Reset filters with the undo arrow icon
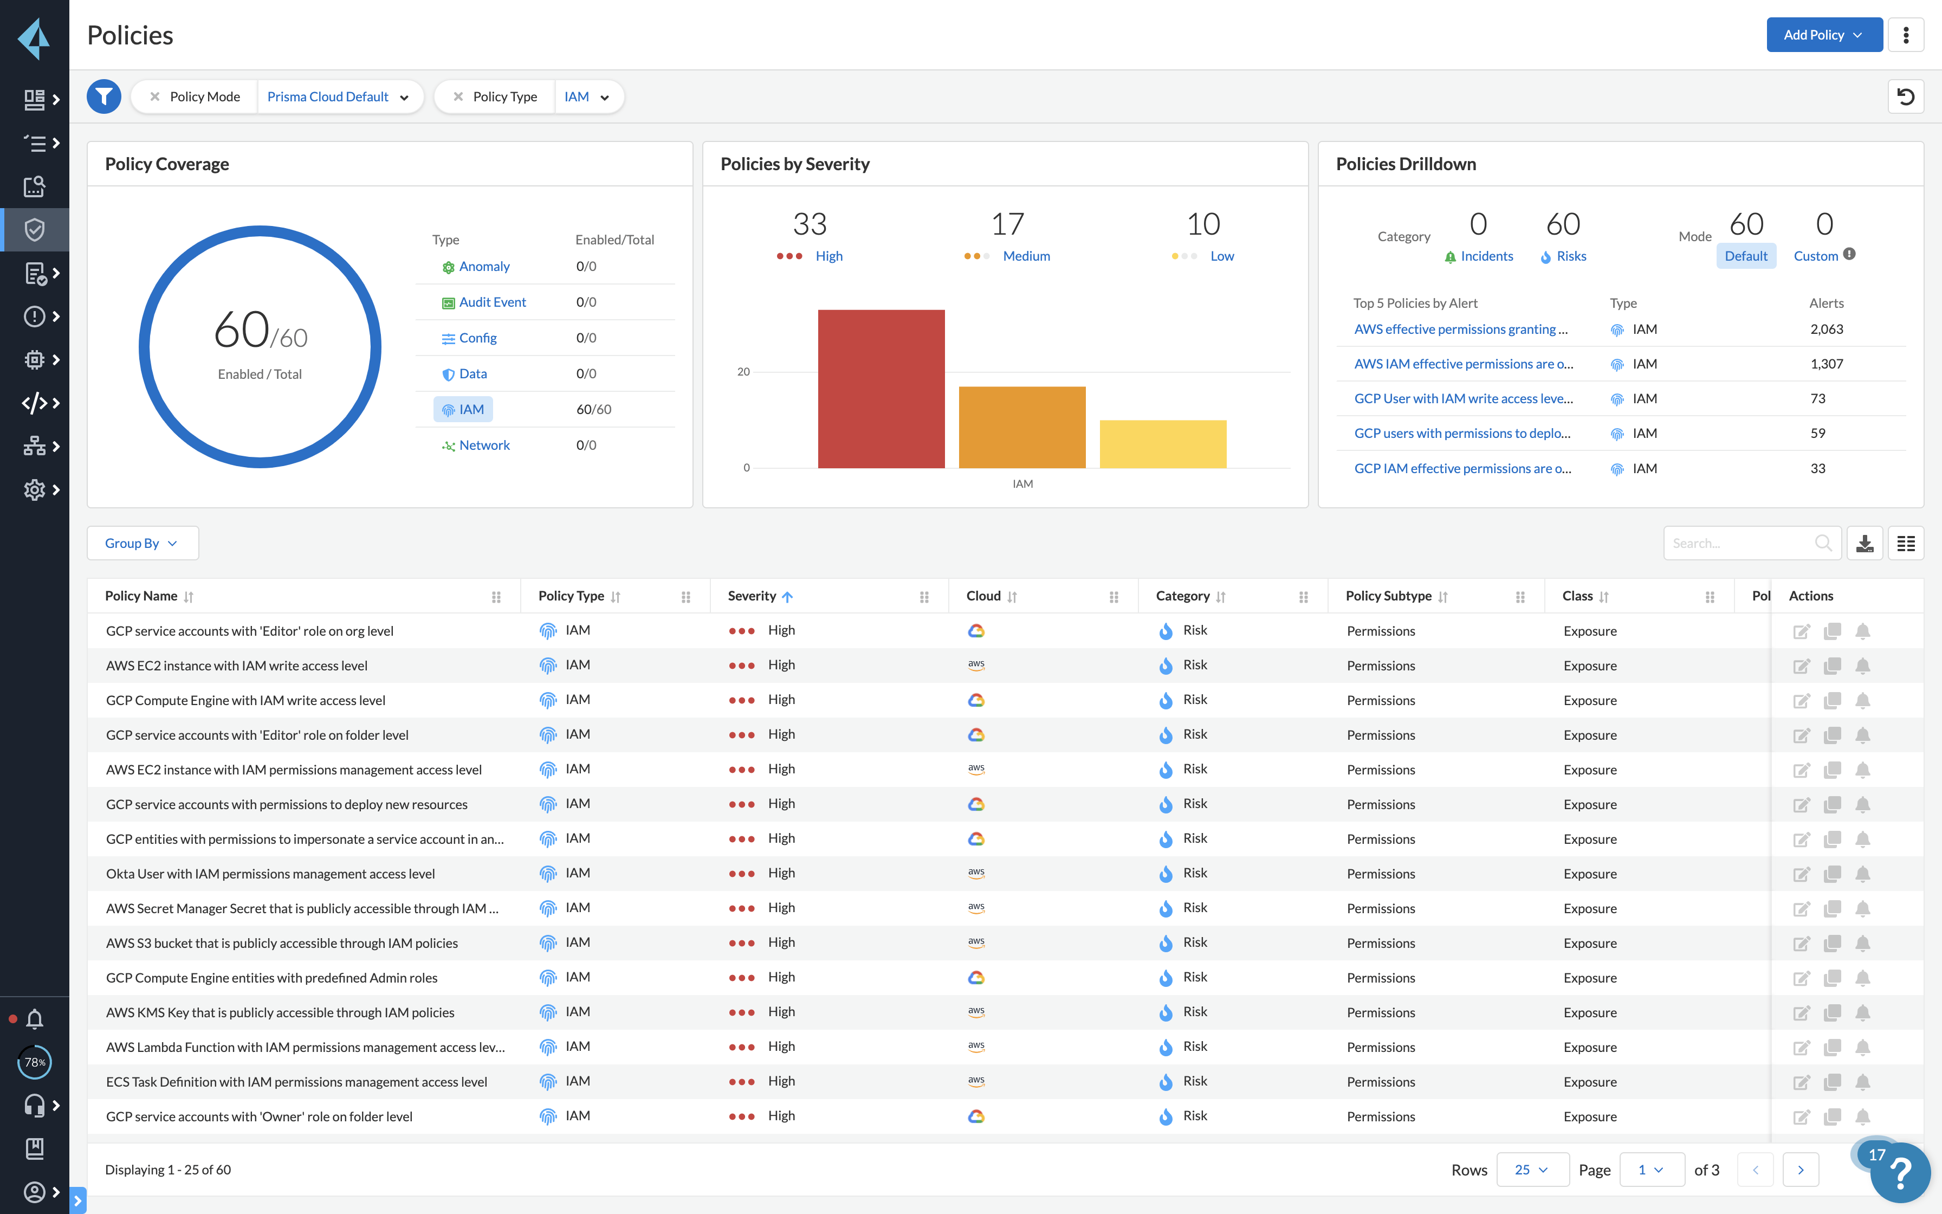The height and width of the screenshot is (1214, 1942). [x=1905, y=96]
